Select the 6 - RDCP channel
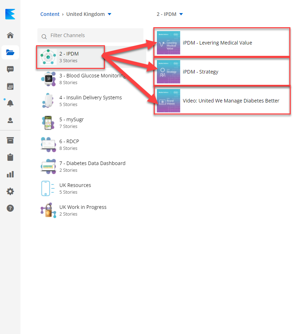Image resolution: width=295 pixels, height=334 pixels. [x=92, y=145]
